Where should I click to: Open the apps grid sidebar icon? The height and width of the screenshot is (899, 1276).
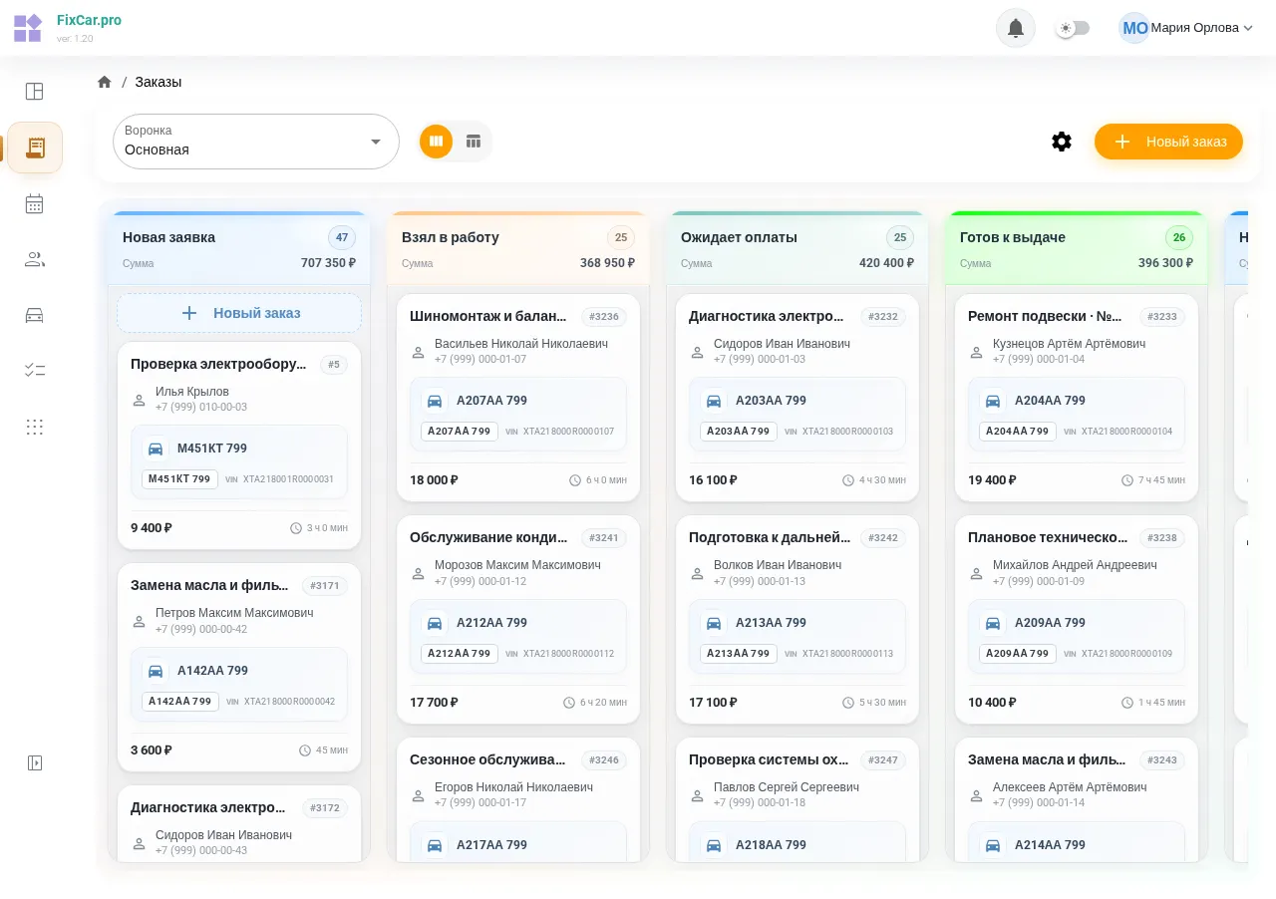point(35,427)
